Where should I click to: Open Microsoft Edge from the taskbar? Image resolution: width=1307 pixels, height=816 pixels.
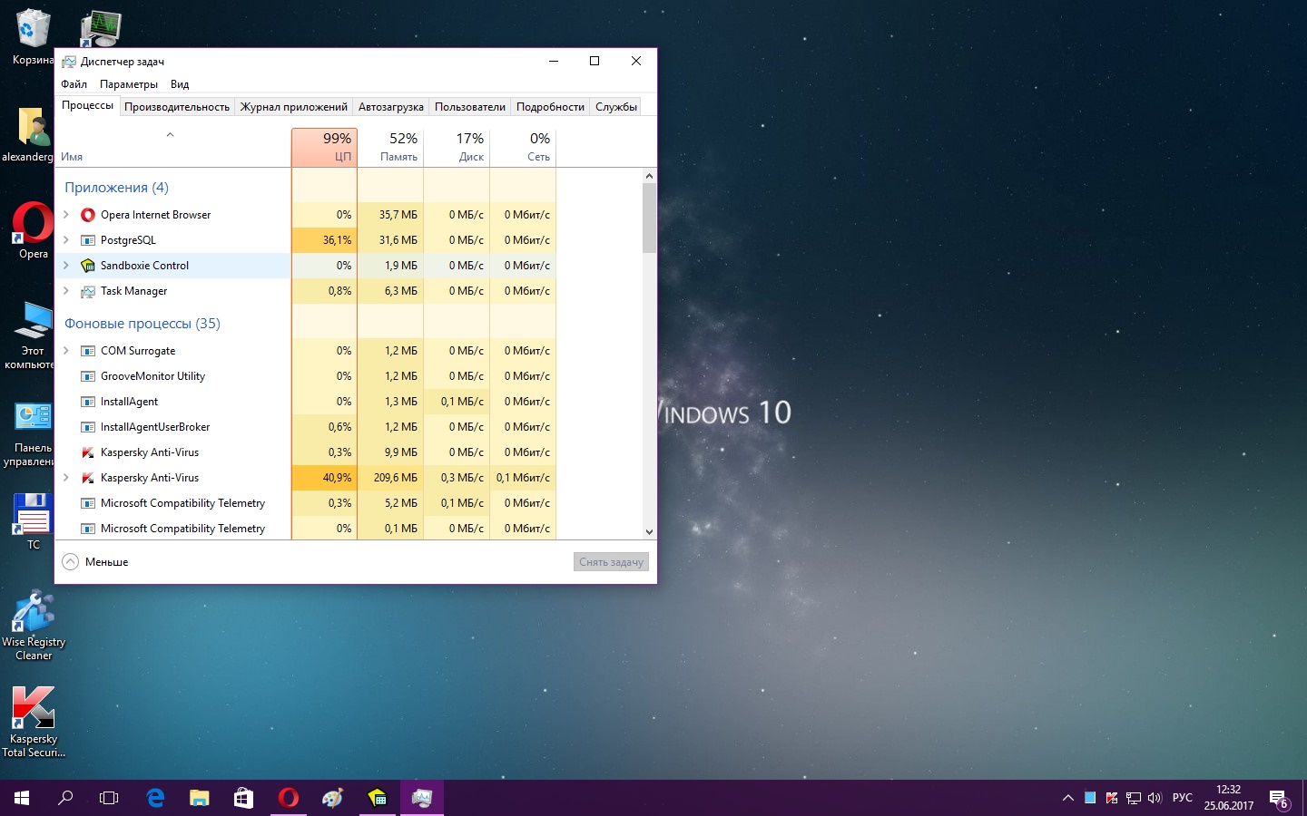(155, 798)
